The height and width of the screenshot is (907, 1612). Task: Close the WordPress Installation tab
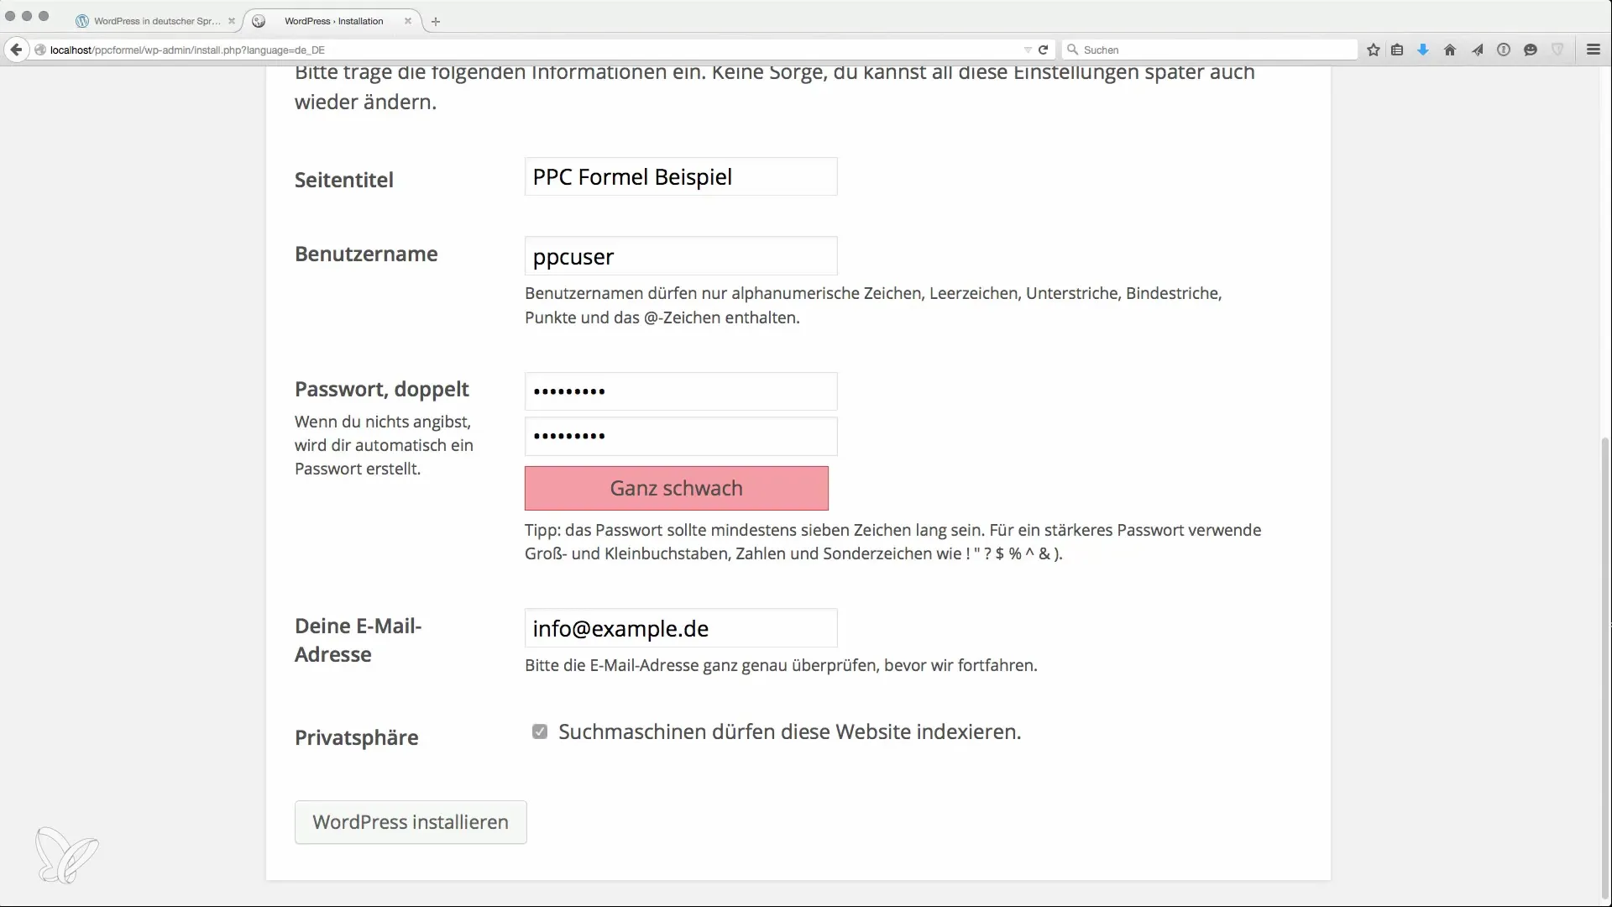(x=408, y=21)
